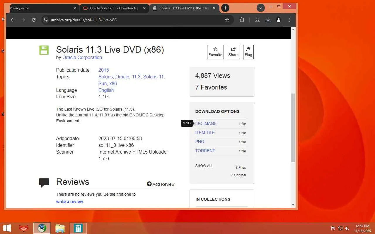Viewport: 375px width, 234px height.
Task: Close the Privacy error tab
Action: [x=75, y=8]
